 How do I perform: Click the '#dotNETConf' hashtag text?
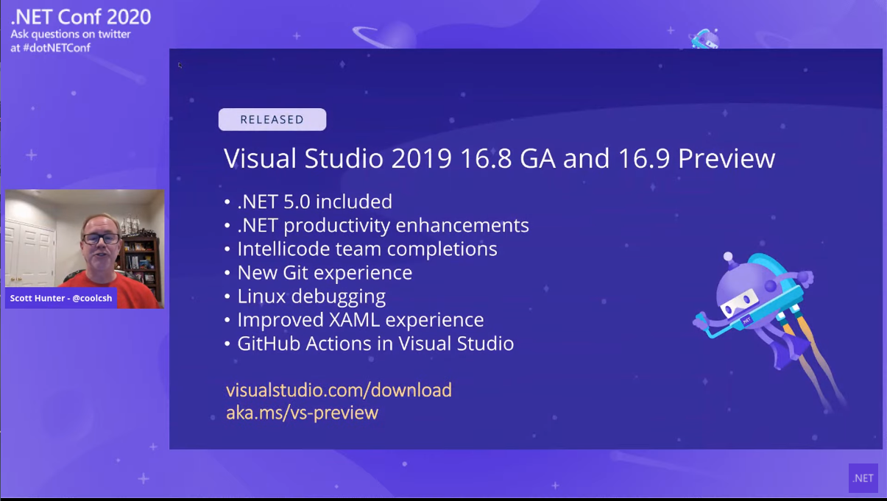coord(57,48)
